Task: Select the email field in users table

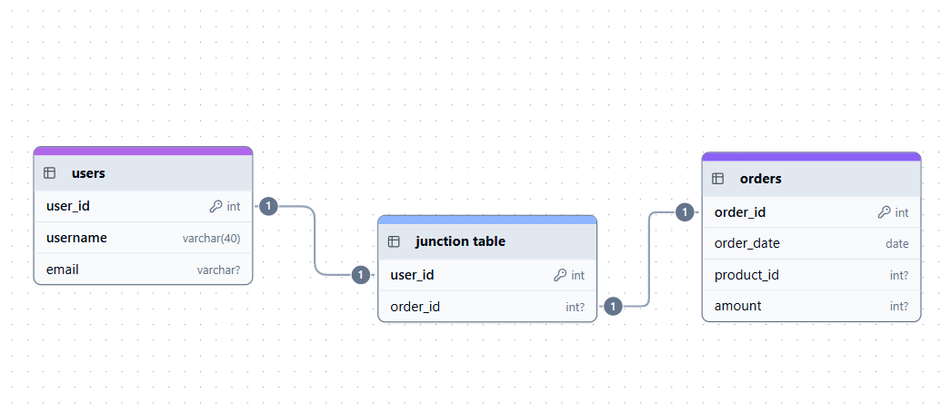Action: [143, 270]
